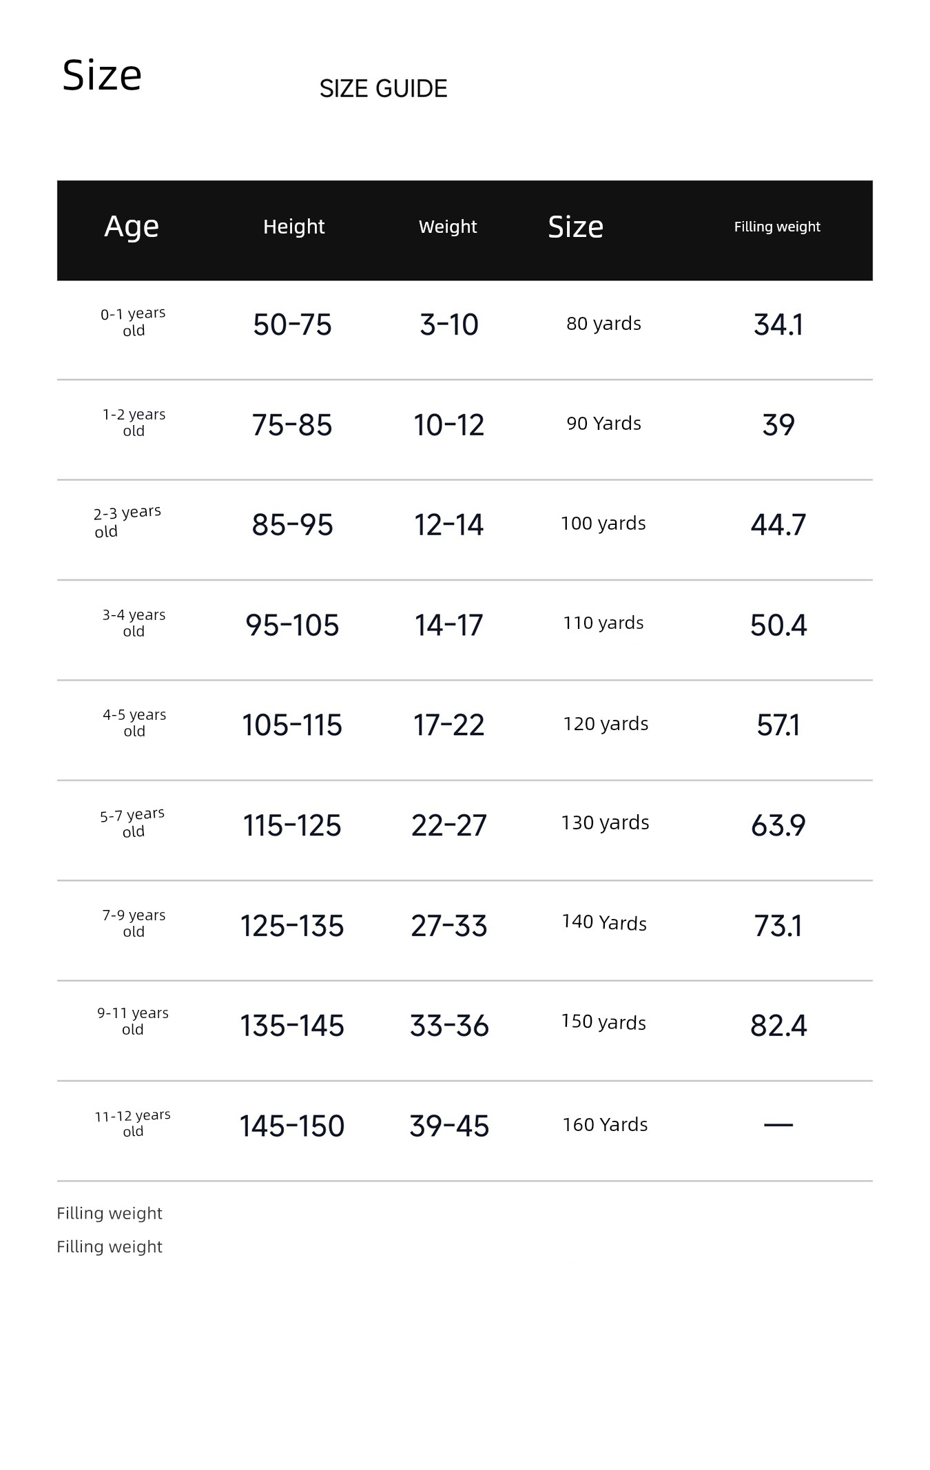This screenshot has height=1470, width=930.
Task: Click height value 135-145
Action: [292, 1026]
